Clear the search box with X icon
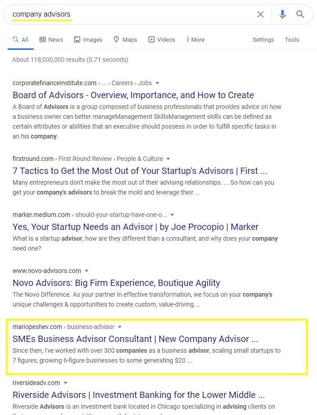This screenshot has height=415, width=317. (261, 14)
